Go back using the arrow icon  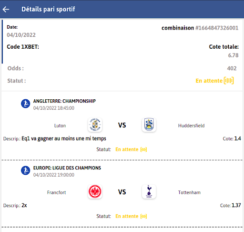click(6, 9)
